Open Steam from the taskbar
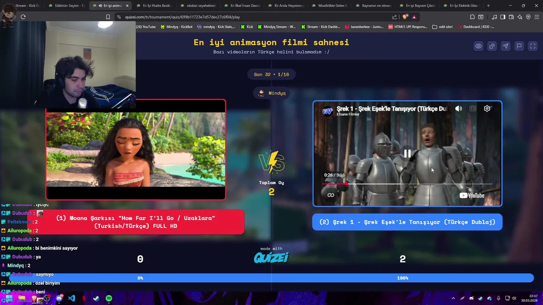 tap(96, 298)
